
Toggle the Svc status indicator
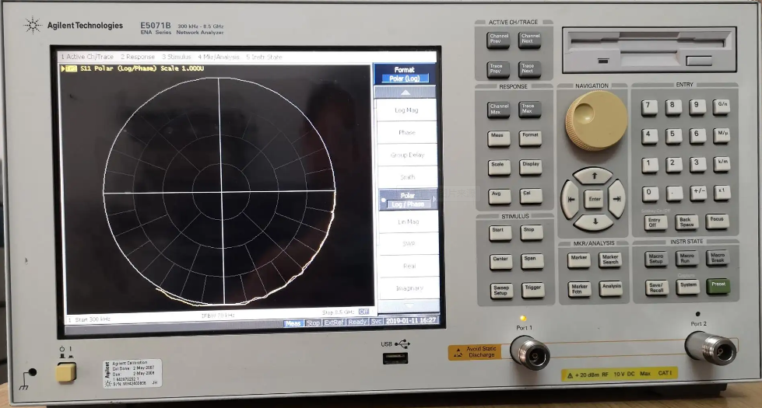coord(377,321)
